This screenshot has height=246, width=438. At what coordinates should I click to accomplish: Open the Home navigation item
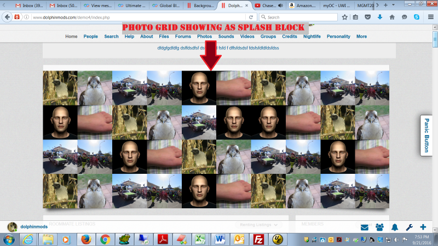pyautogui.click(x=71, y=37)
